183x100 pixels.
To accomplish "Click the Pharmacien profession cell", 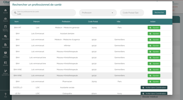I will point(67,82).
